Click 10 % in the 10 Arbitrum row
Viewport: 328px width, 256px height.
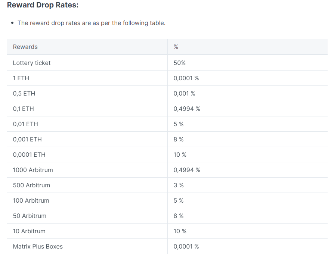pyautogui.click(x=180, y=231)
